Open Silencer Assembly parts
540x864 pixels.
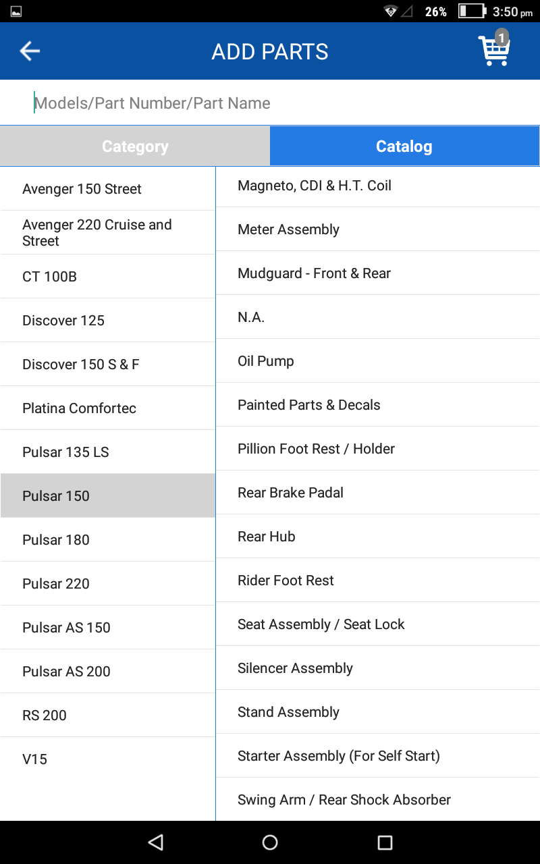point(377,668)
